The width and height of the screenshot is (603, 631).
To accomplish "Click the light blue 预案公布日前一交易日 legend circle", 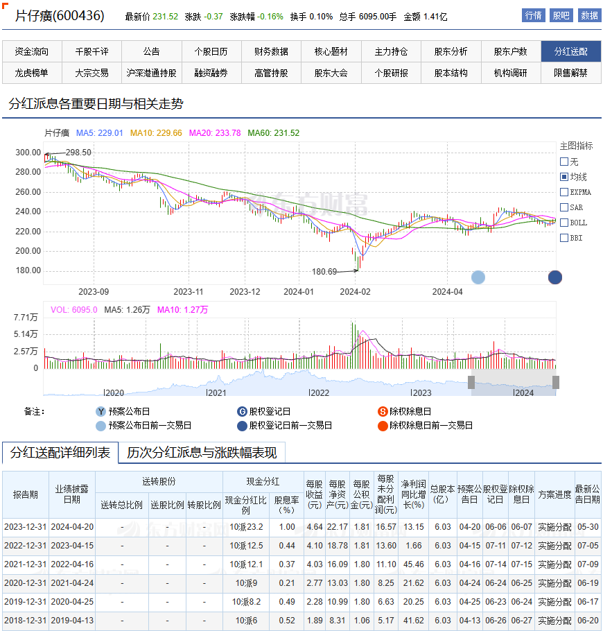I will click(x=101, y=426).
